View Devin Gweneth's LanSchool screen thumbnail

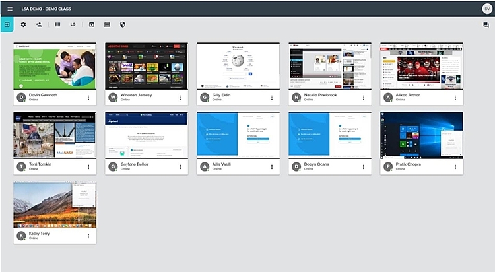(x=55, y=66)
